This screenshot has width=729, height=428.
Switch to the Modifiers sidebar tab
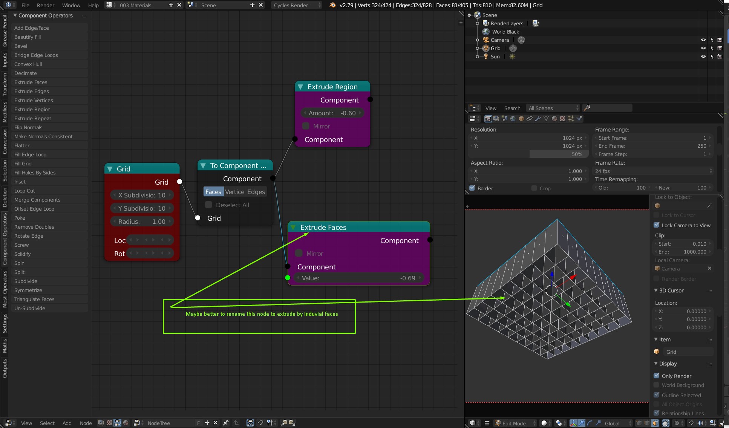click(5, 112)
